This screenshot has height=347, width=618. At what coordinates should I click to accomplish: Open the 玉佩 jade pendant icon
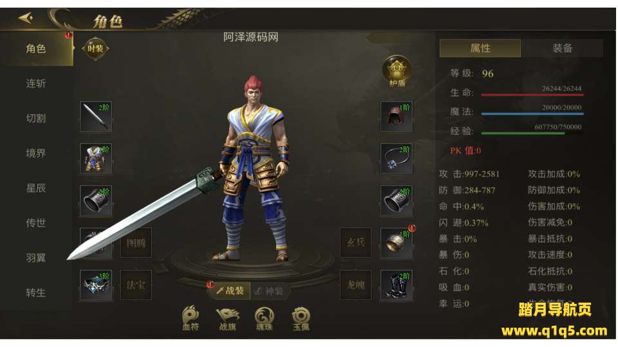(301, 319)
